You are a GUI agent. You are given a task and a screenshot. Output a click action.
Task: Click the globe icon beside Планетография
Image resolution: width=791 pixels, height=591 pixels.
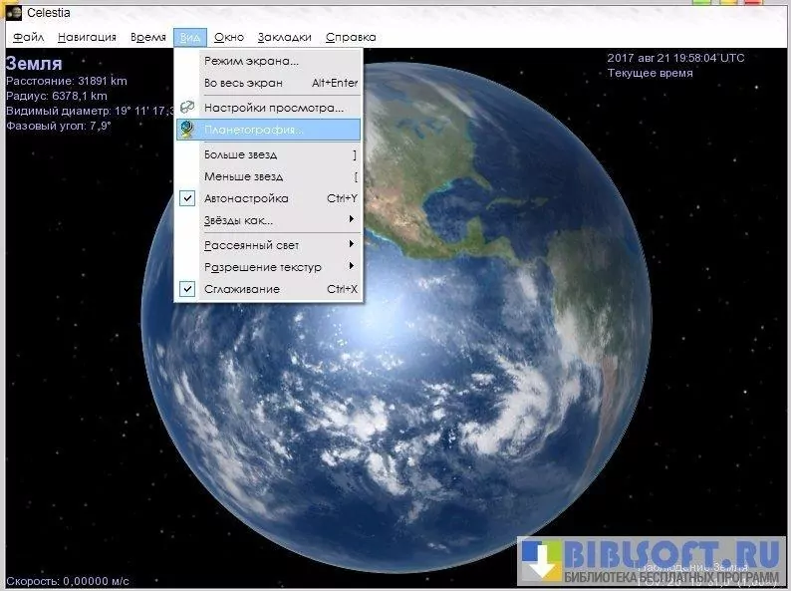tap(187, 129)
